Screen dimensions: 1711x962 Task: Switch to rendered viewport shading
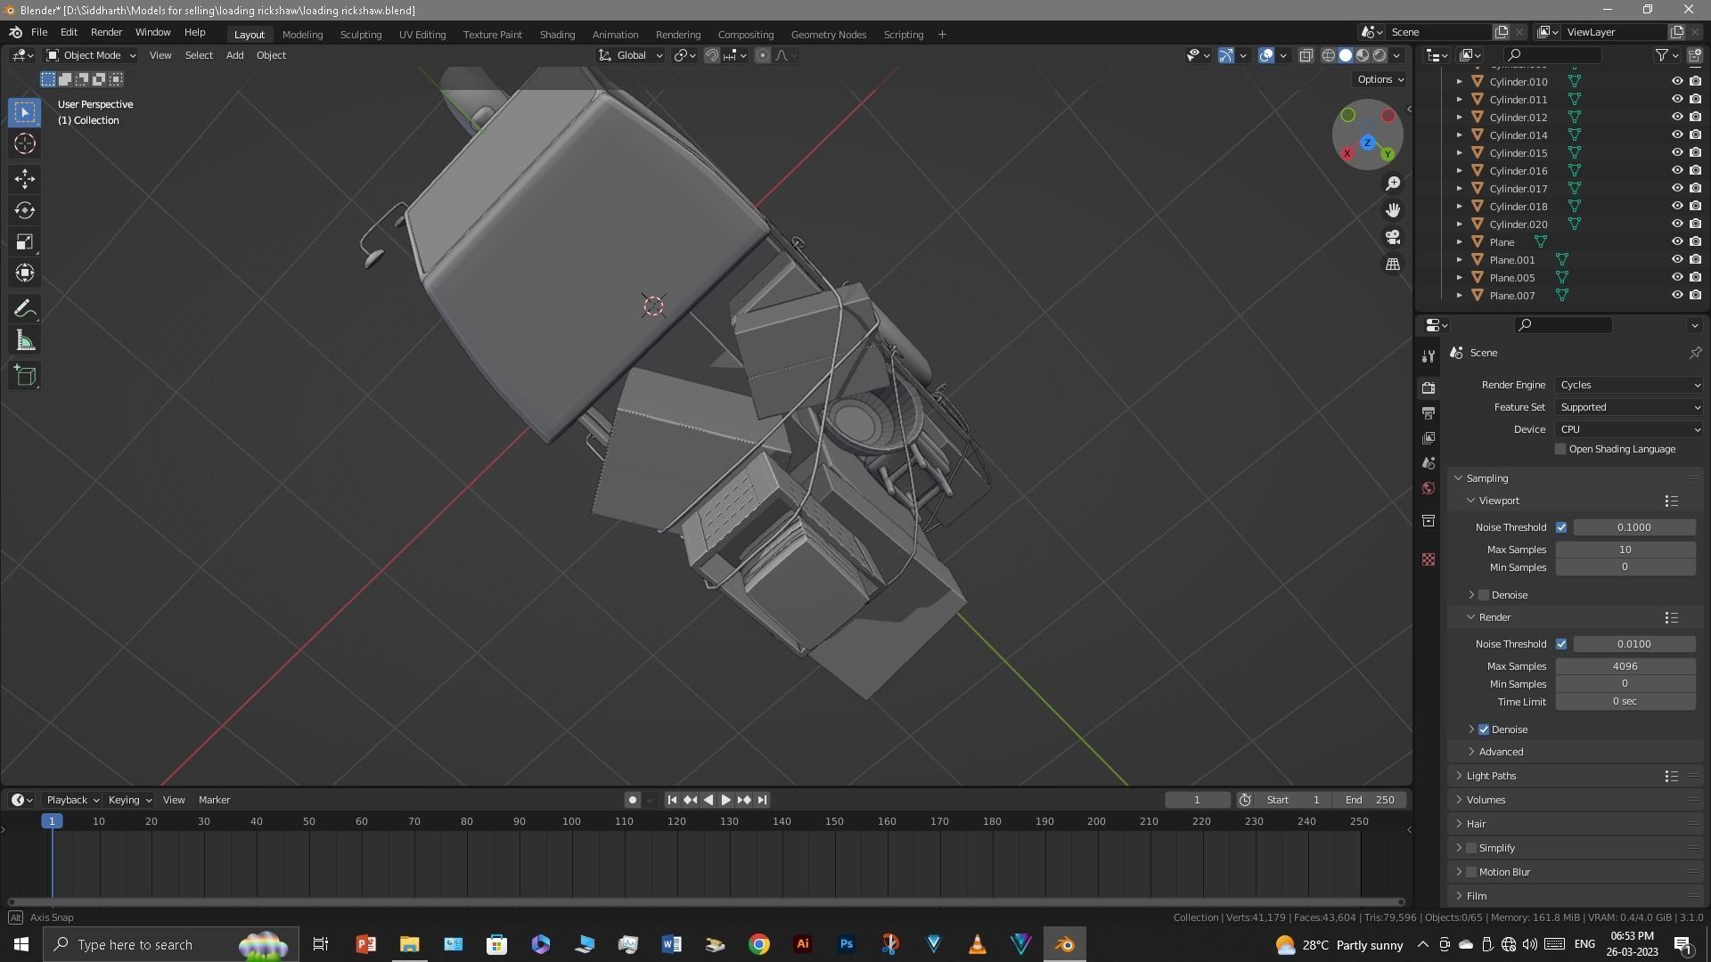pyautogui.click(x=1379, y=55)
